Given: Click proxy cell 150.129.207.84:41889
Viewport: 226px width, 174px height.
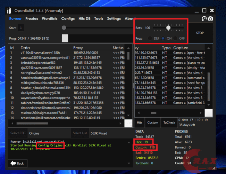Looking at the screenshot, I should click(89, 88).
